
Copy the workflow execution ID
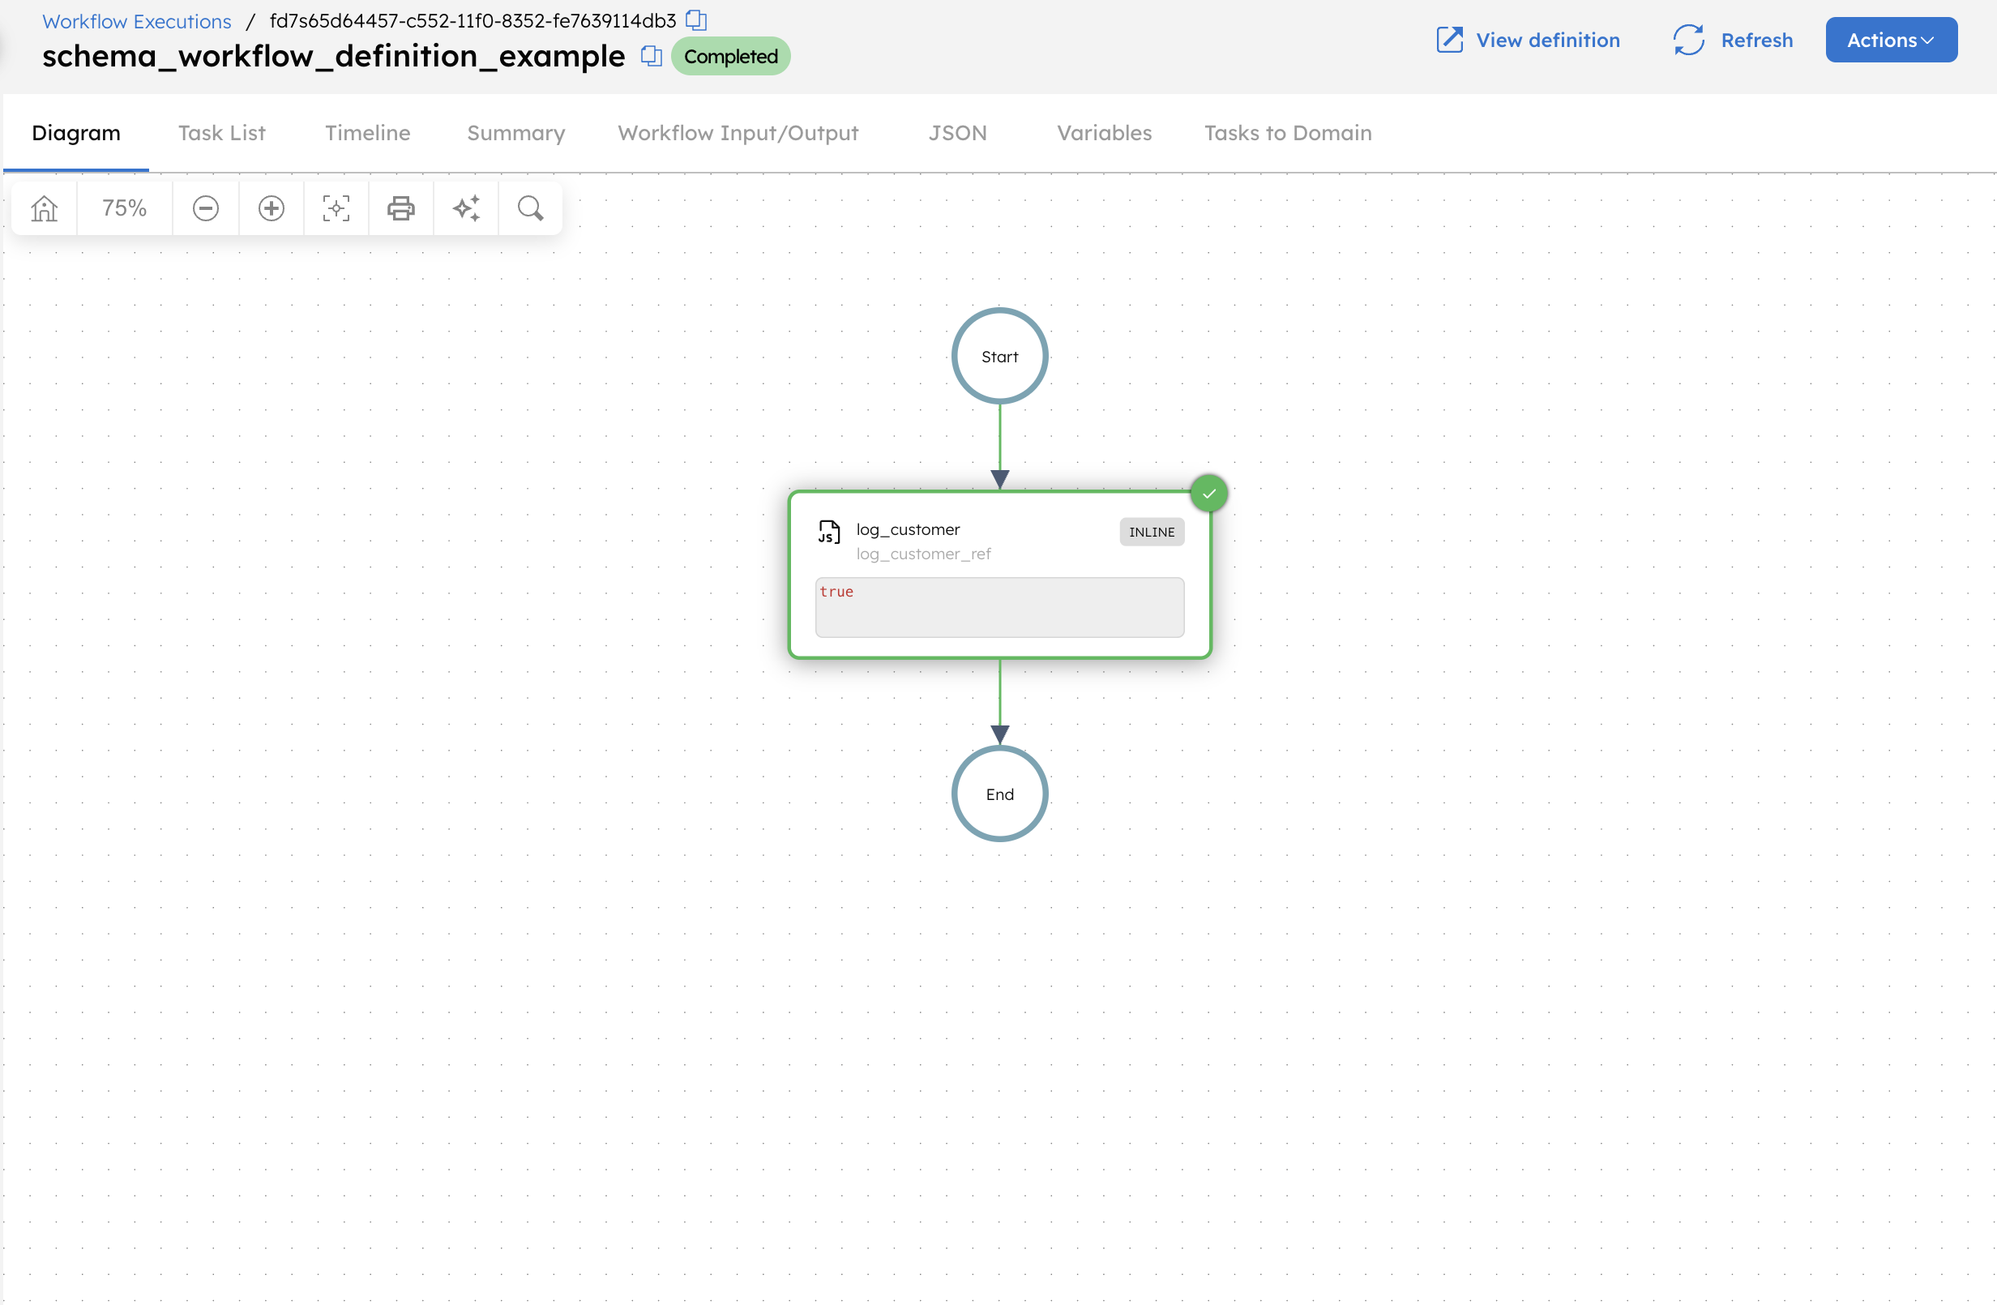[x=696, y=20]
